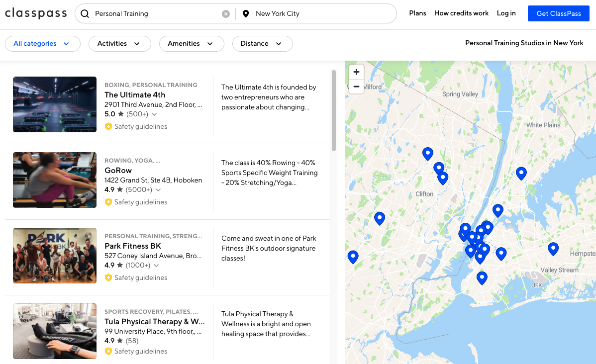Image resolution: width=596 pixels, height=364 pixels.
Task: Zoom in on the map
Action: click(x=356, y=72)
